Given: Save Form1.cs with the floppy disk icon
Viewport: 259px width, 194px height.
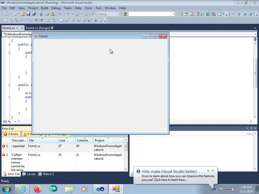Looking at the screenshot, I should (x=28, y=14).
